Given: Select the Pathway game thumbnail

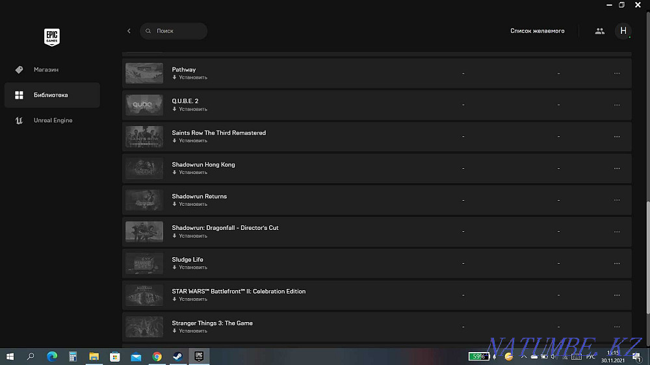Looking at the screenshot, I should pos(144,73).
